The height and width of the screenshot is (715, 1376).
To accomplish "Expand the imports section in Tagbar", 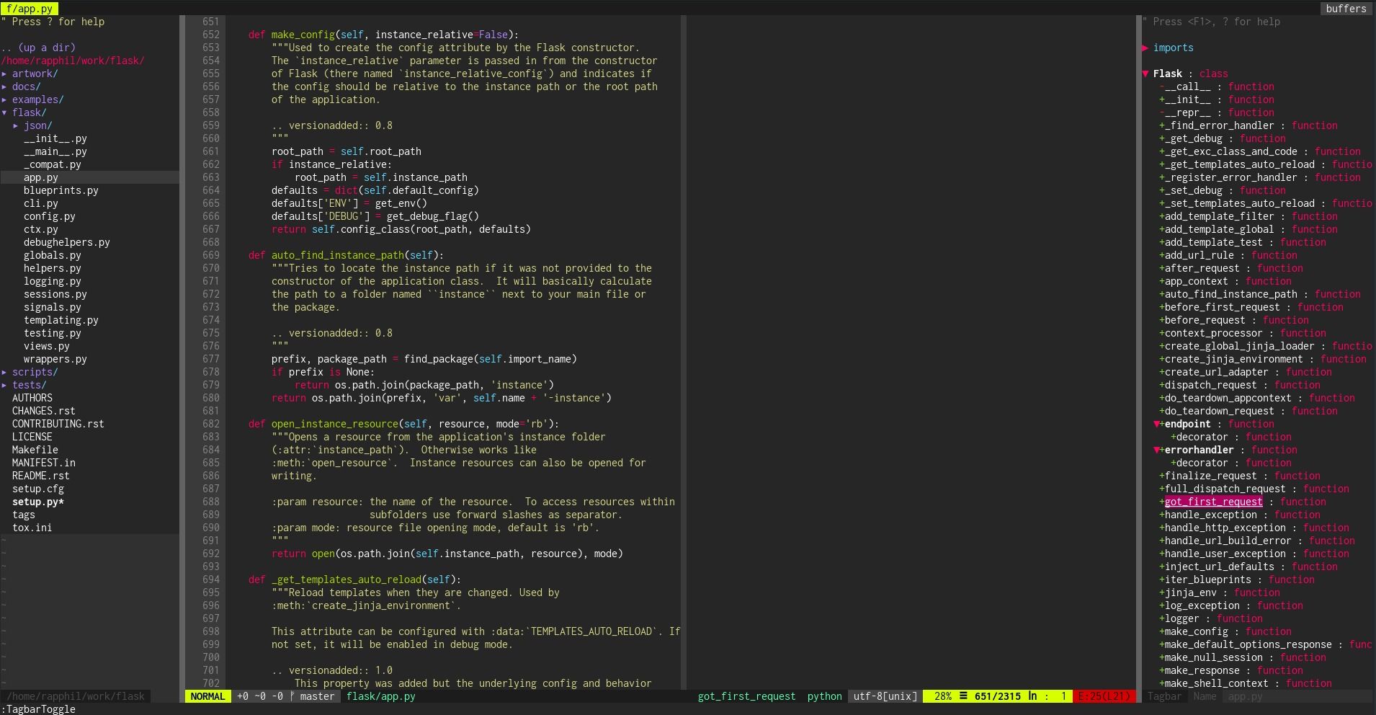I will [x=1145, y=48].
